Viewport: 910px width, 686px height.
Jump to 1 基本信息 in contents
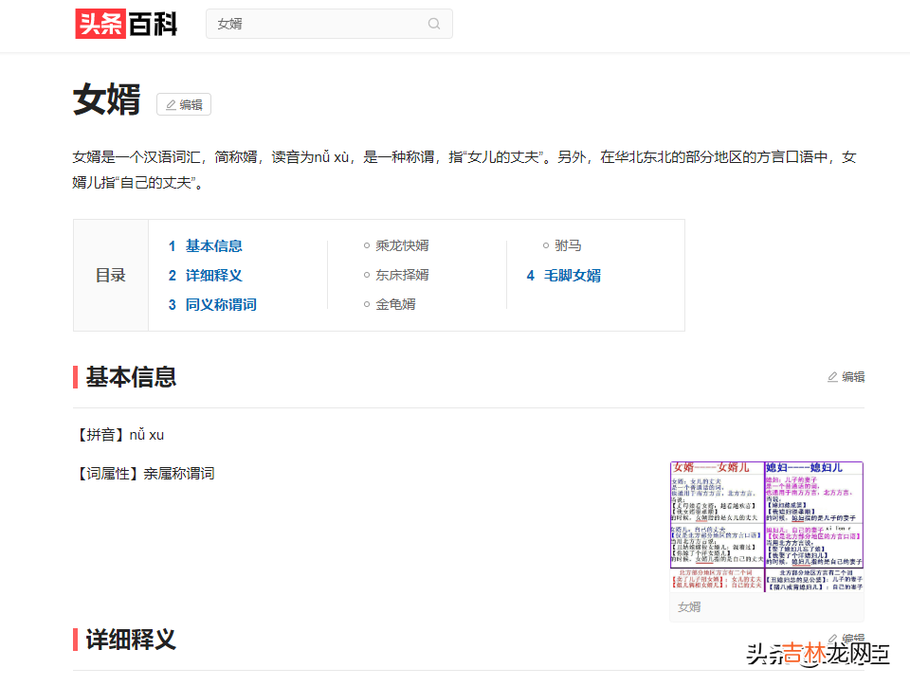206,245
